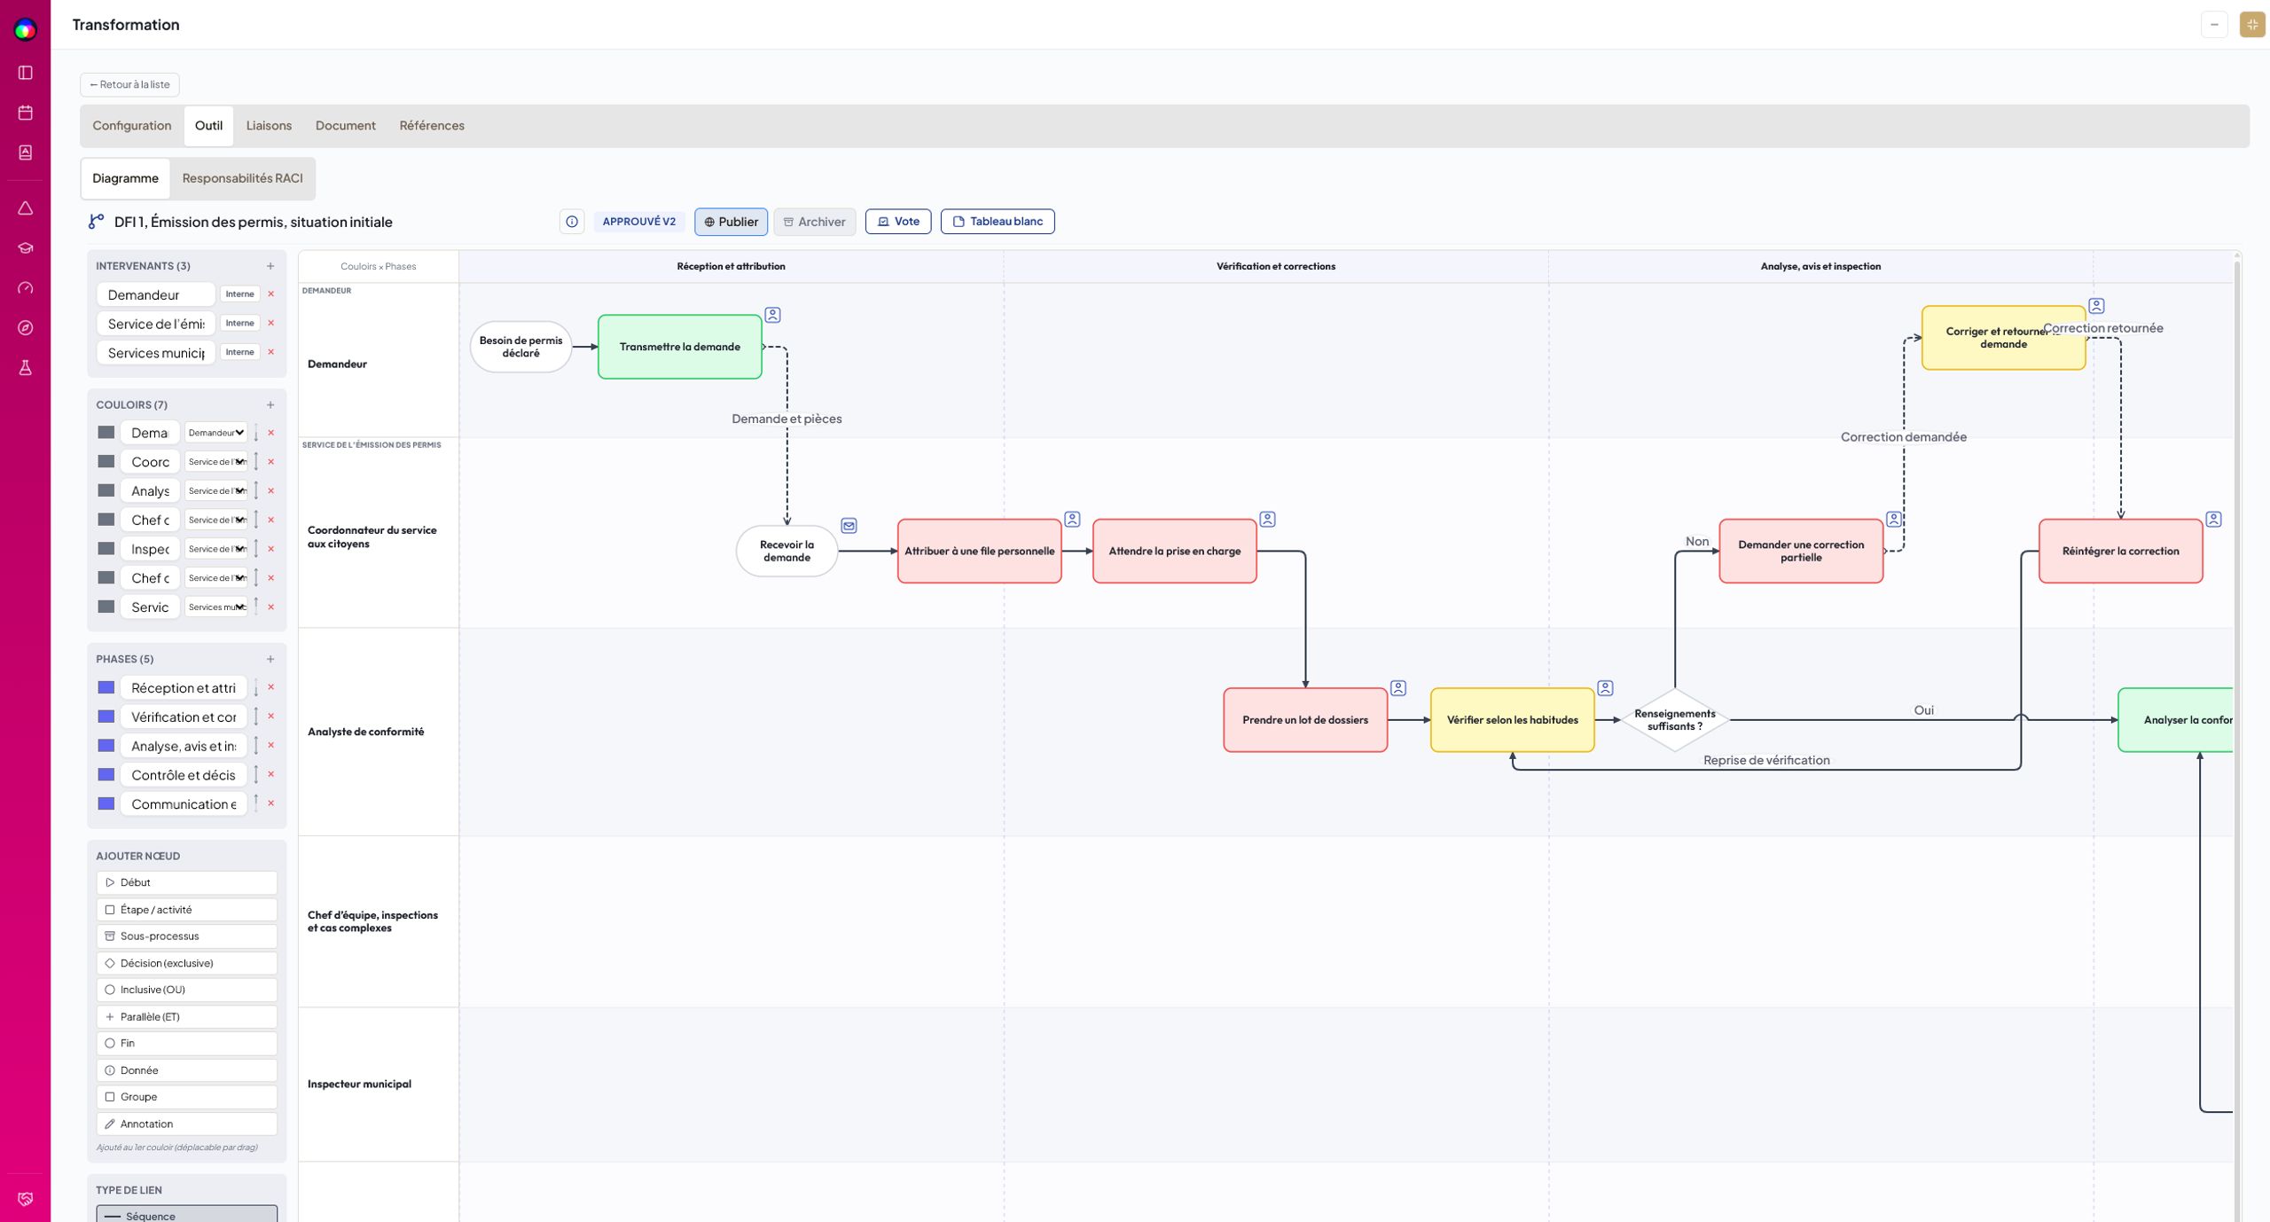Open the Liaisons tab
Screen dimensions: 2270x1222
269,126
